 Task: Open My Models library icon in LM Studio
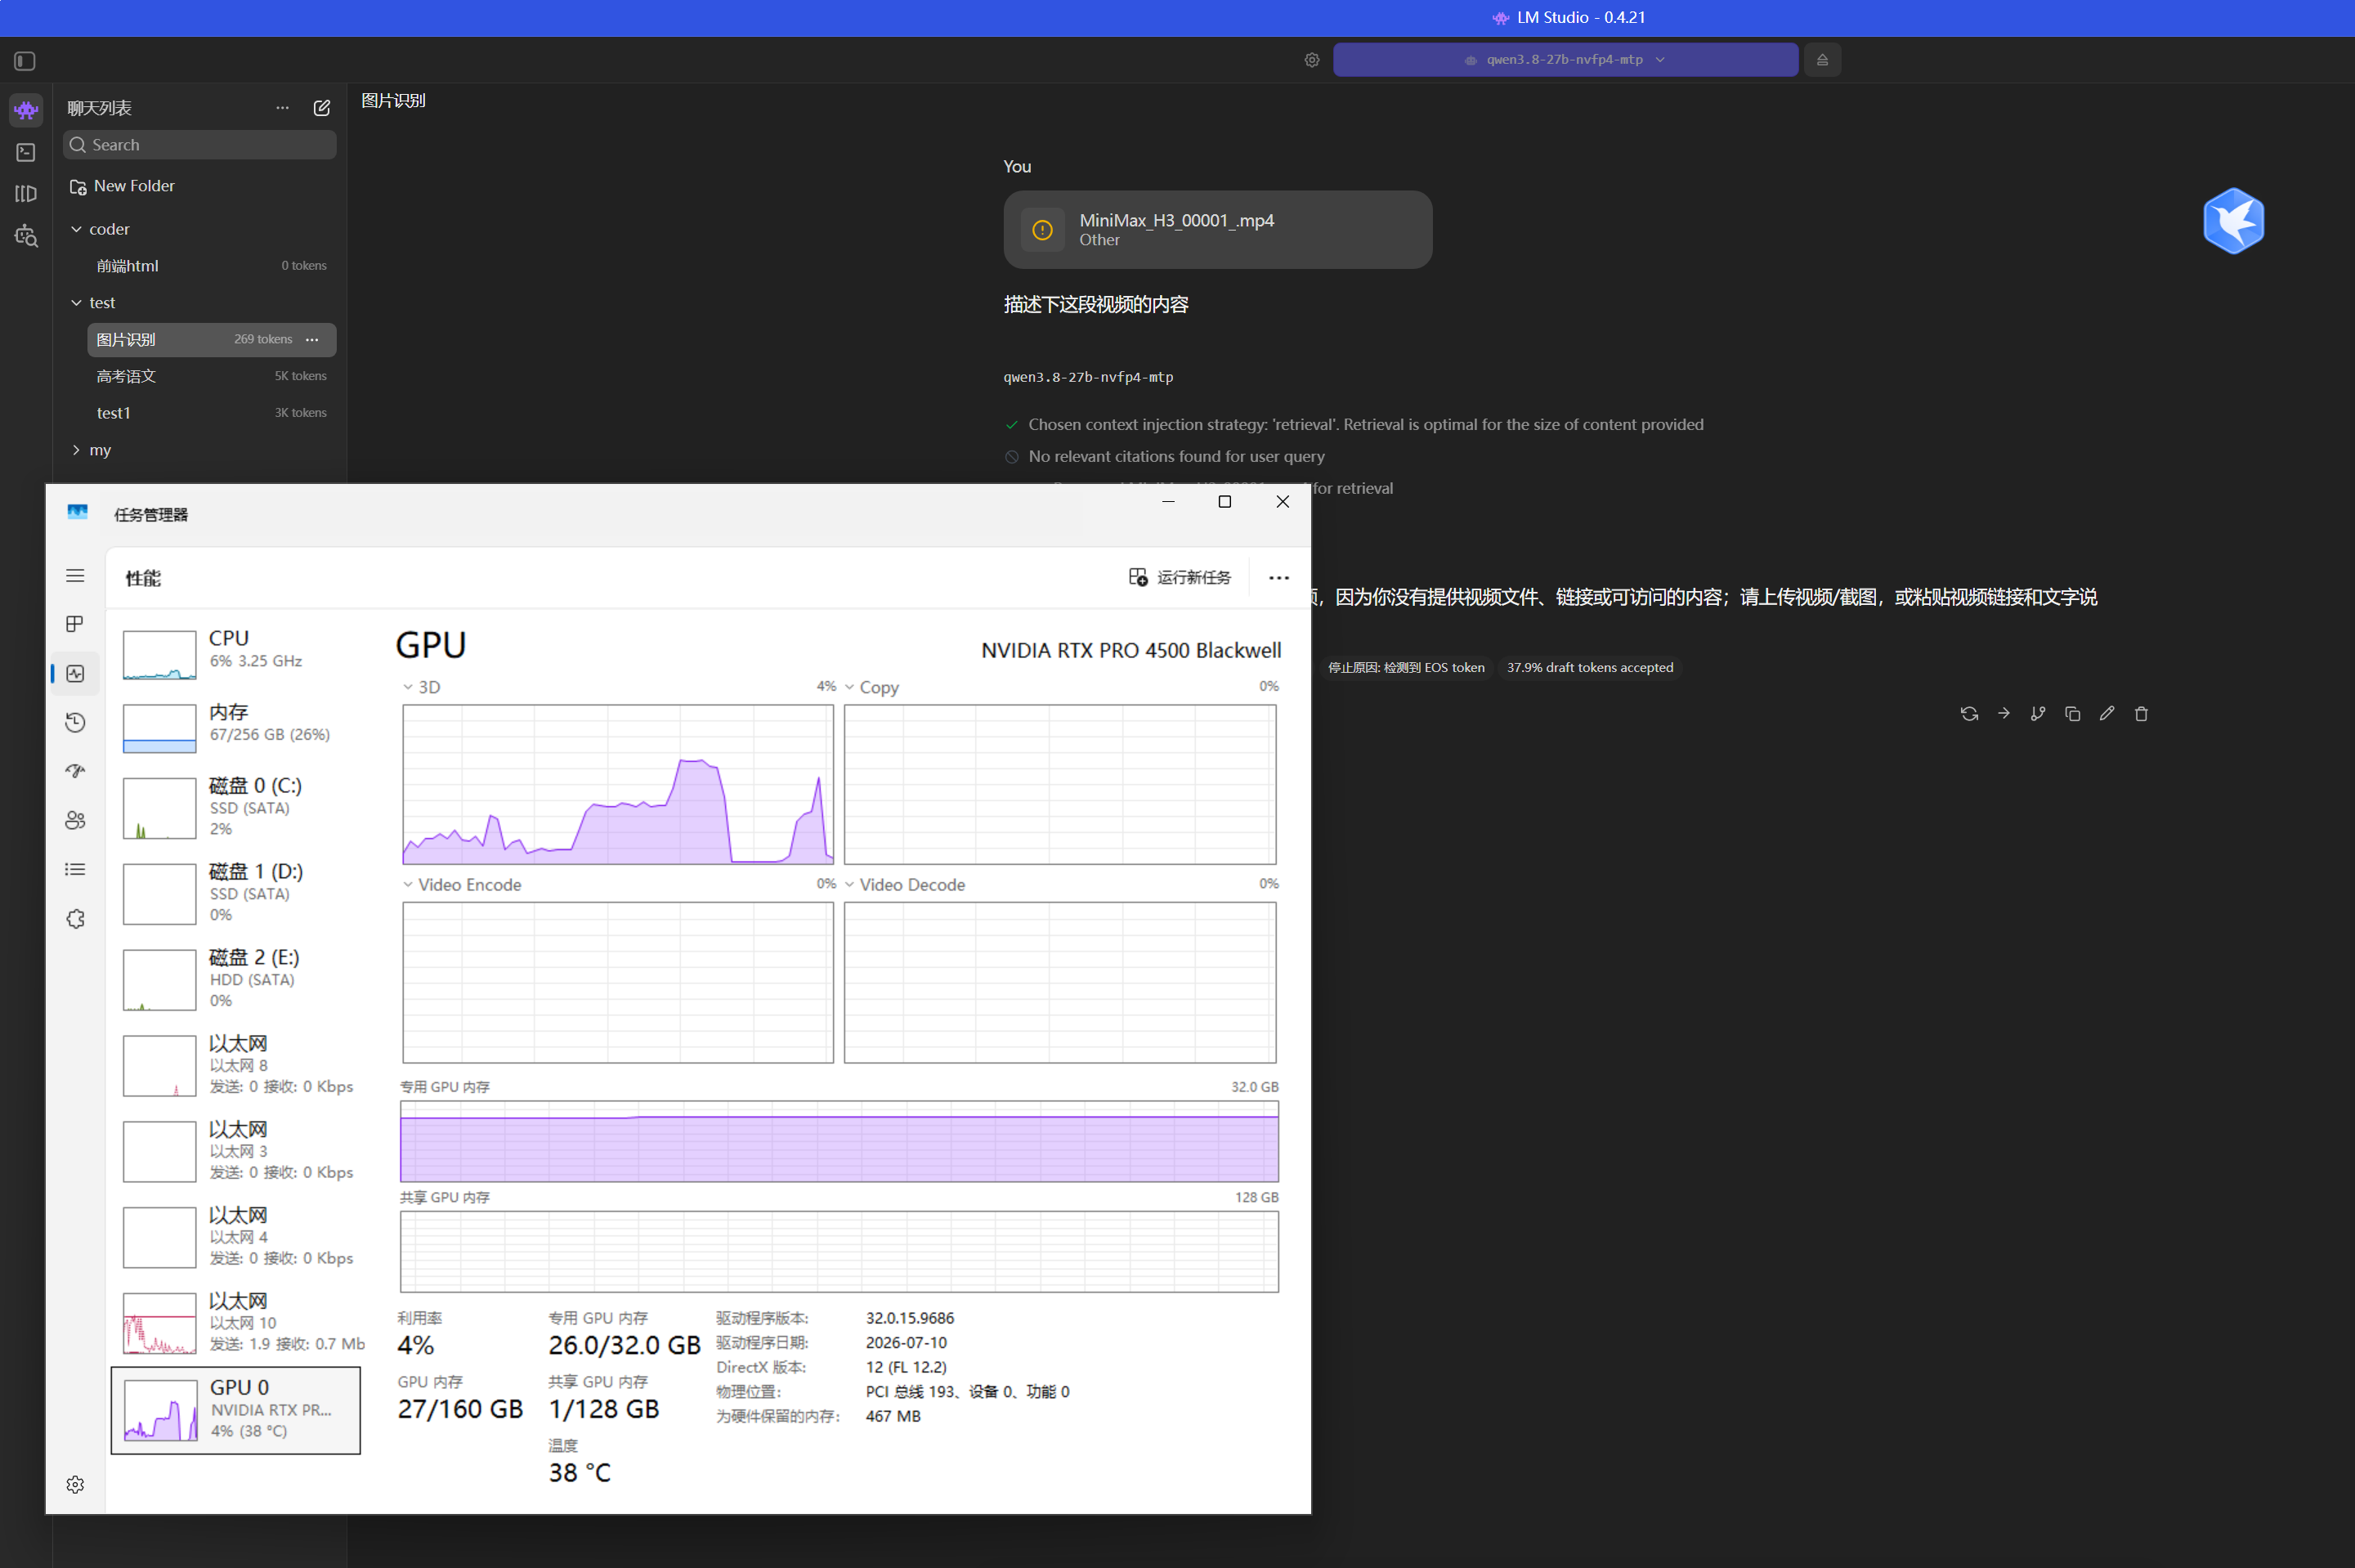point(26,194)
